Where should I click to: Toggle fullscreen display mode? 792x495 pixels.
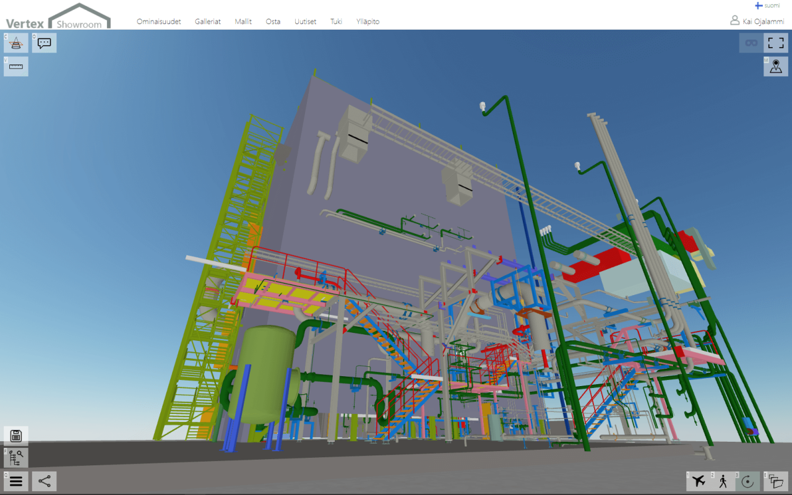pyautogui.click(x=776, y=43)
